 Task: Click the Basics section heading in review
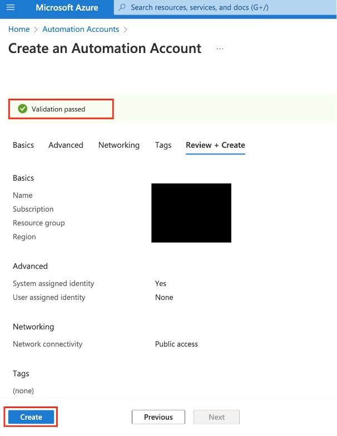[23, 178]
